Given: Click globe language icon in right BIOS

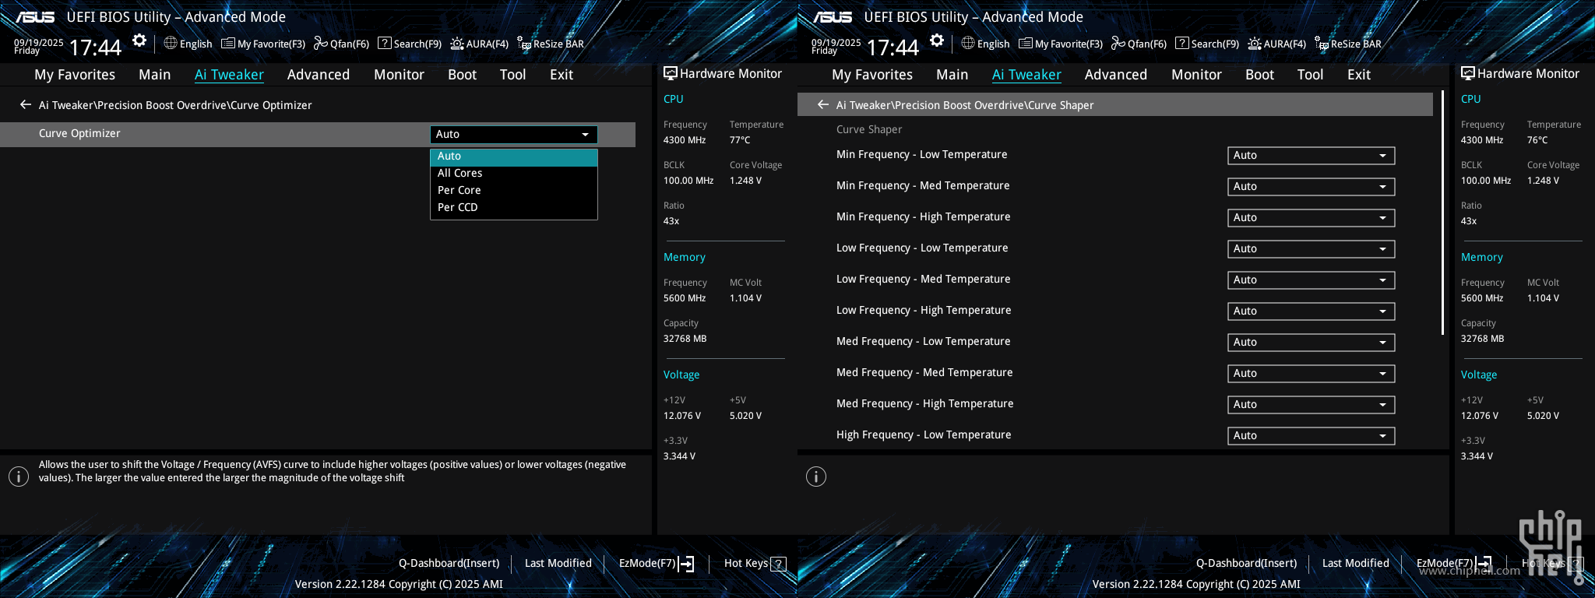Looking at the screenshot, I should pyautogui.click(x=968, y=43).
